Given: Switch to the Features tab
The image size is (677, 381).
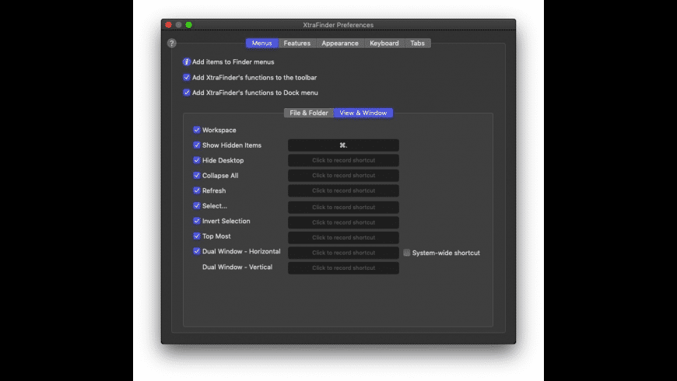Looking at the screenshot, I should [297, 43].
